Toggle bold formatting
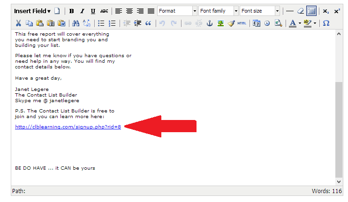 (72, 11)
